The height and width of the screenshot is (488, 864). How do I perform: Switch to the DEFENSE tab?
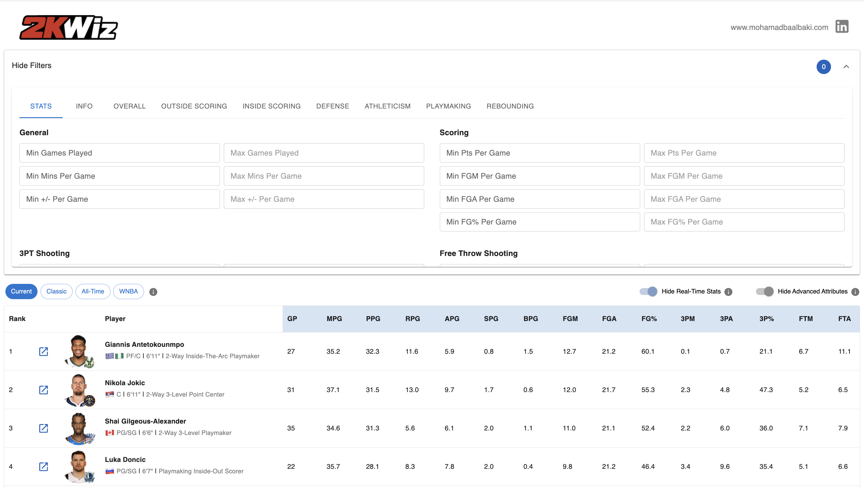333,106
